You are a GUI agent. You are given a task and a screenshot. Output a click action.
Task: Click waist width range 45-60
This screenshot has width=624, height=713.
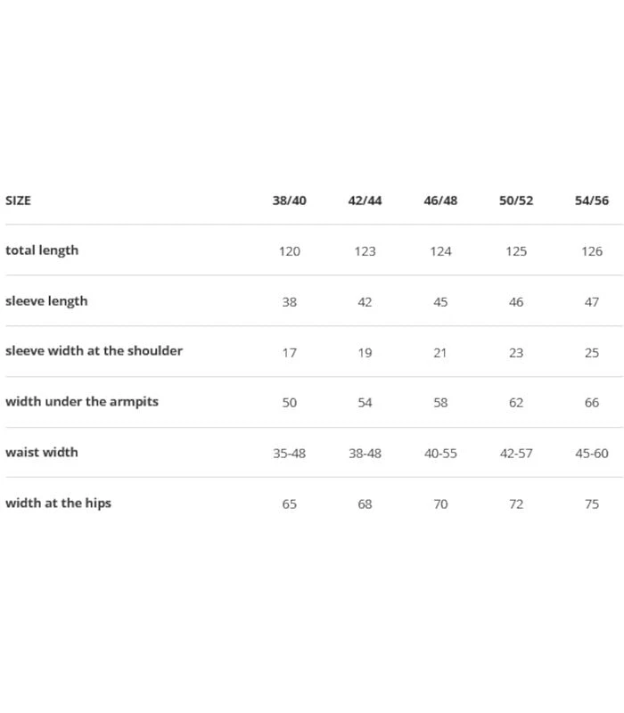(592, 454)
